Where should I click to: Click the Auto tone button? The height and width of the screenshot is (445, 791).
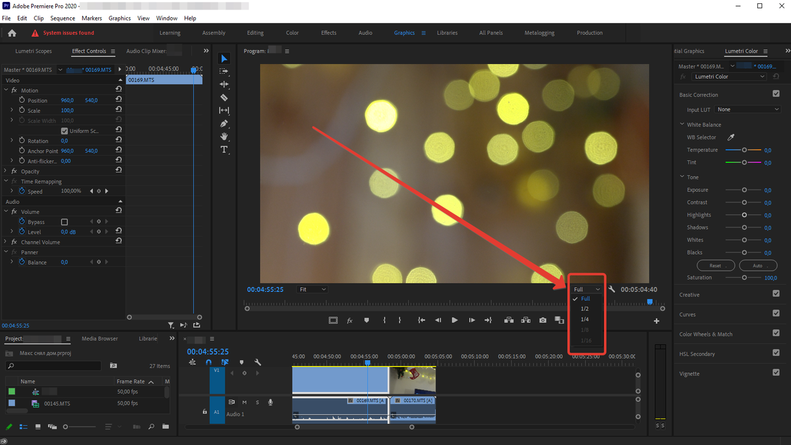(757, 266)
